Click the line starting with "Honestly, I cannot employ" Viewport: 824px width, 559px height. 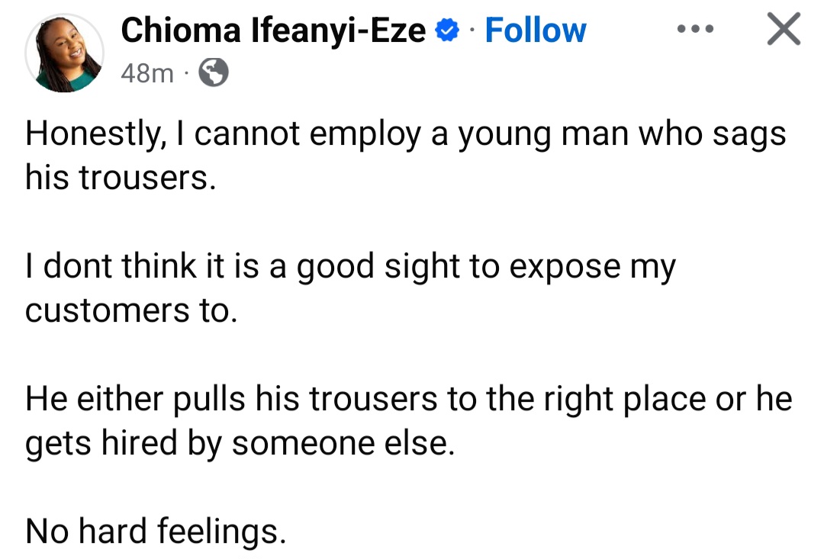[405, 135]
